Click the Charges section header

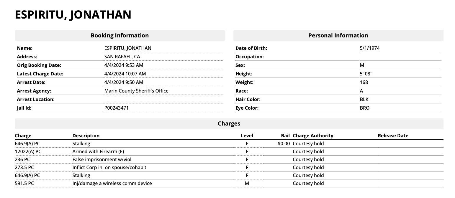229,123
